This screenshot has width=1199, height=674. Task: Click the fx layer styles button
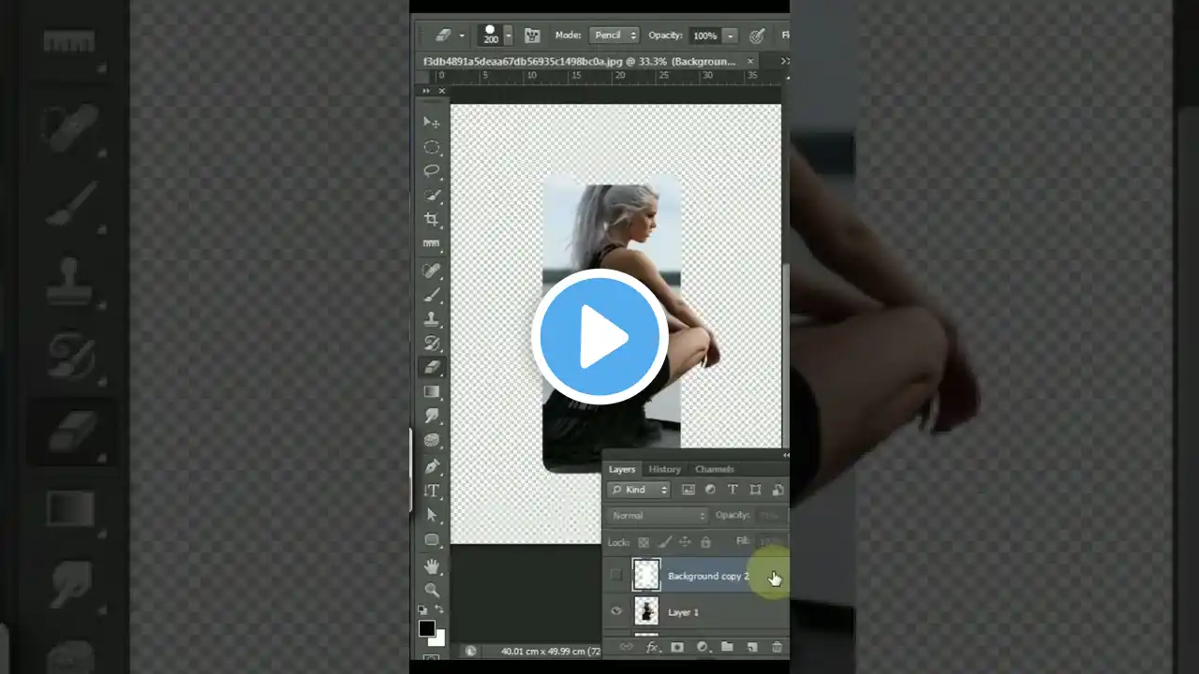[x=653, y=647]
